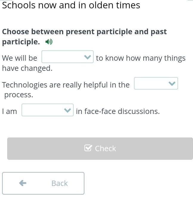Click the chevron arrow in the "We will be" dropdown
The image size is (193, 219).
click(x=87, y=57)
